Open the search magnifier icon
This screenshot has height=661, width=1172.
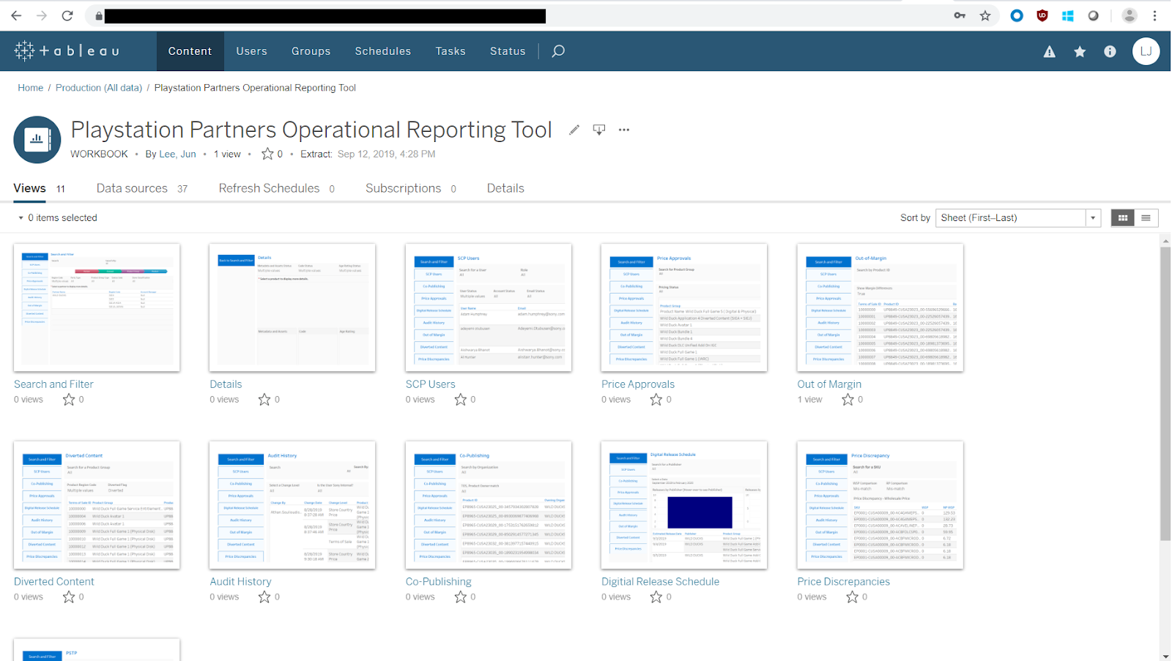[558, 51]
